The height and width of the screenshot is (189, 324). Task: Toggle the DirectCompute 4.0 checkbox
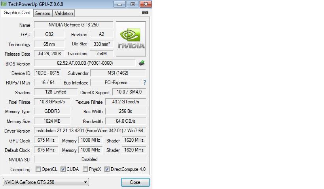click(x=107, y=169)
